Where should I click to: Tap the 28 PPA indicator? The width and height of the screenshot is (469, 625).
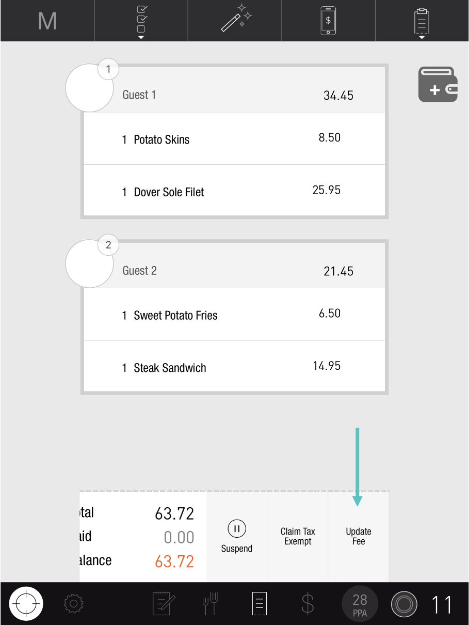[x=360, y=603]
